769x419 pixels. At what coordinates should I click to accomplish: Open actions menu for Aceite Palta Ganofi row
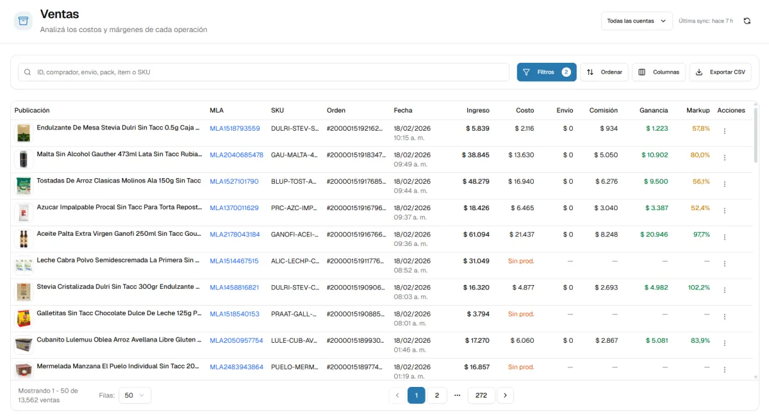pyautogui.click(x=725, y=237)
